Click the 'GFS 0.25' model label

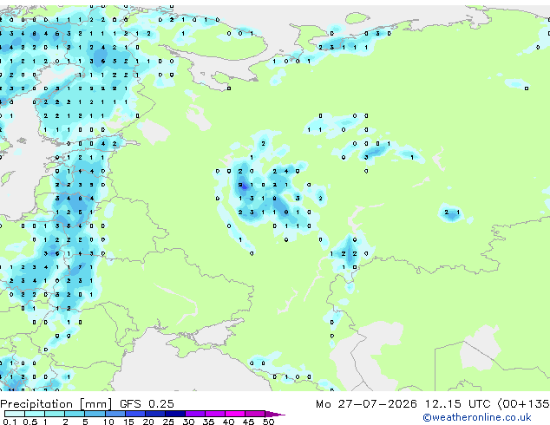click(147, 403)
